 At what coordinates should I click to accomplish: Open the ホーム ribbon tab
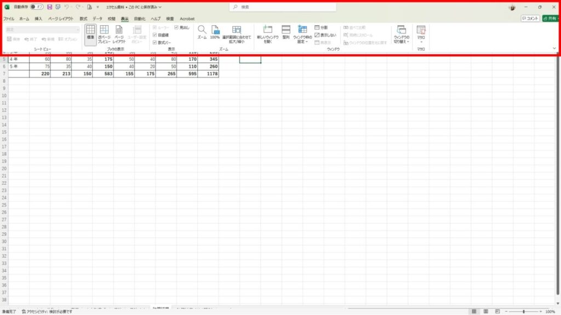pos(24,19)
